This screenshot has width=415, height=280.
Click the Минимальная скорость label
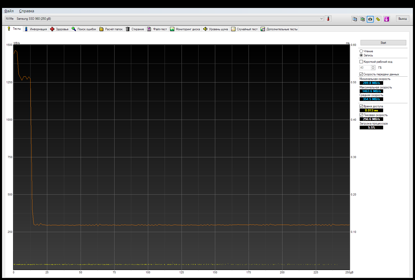click(x=375, y=79)
